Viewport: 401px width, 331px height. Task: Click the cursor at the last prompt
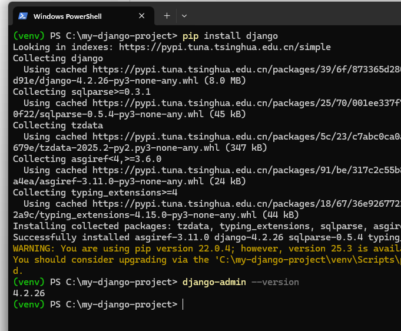tap(183, 304)
